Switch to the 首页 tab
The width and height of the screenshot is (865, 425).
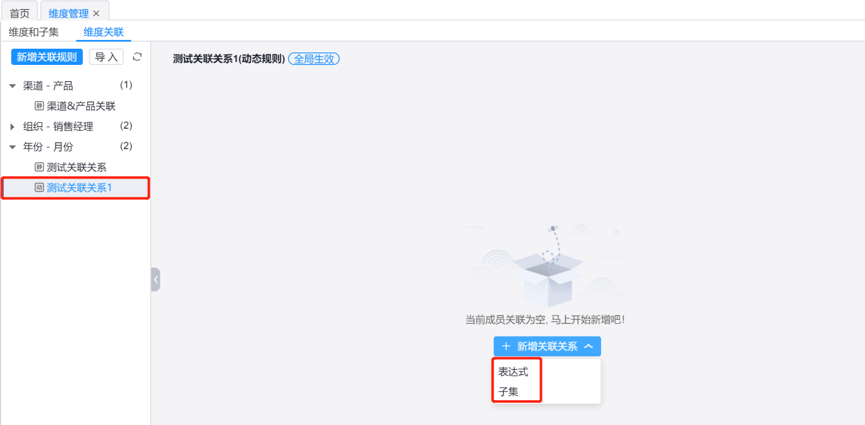(19, 13)
